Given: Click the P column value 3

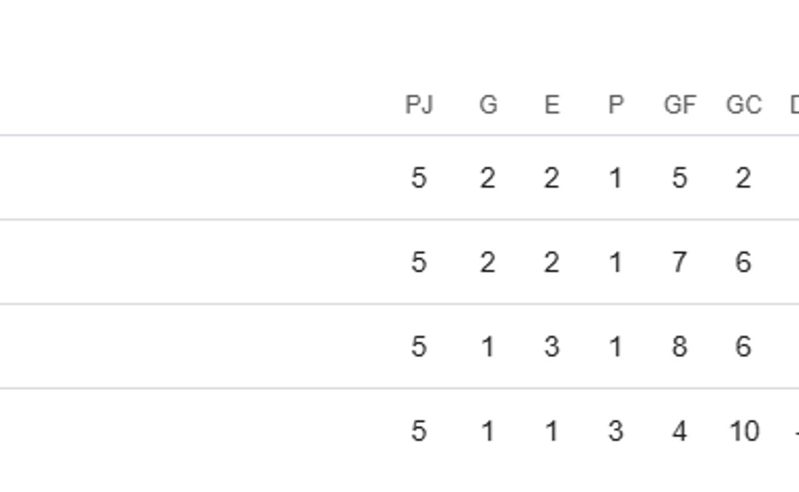Looking at the screenshot, I should click(x=616, y=431).
